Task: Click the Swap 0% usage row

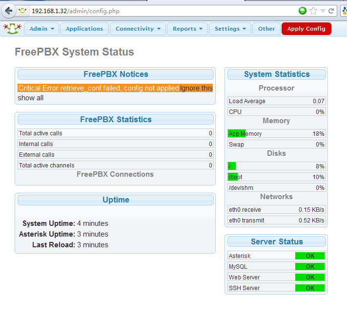Action: [277, 145]
